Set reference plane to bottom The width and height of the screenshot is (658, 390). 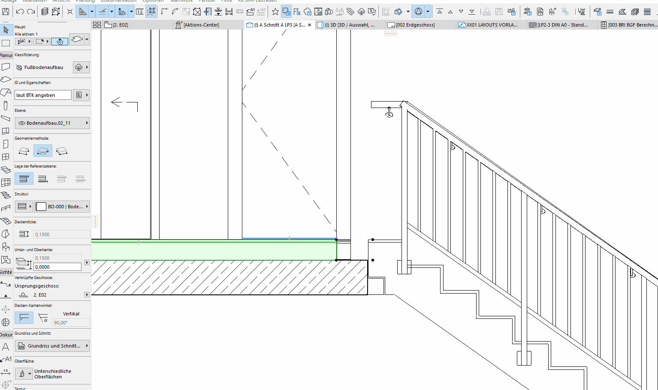click(x=42, y=179)
